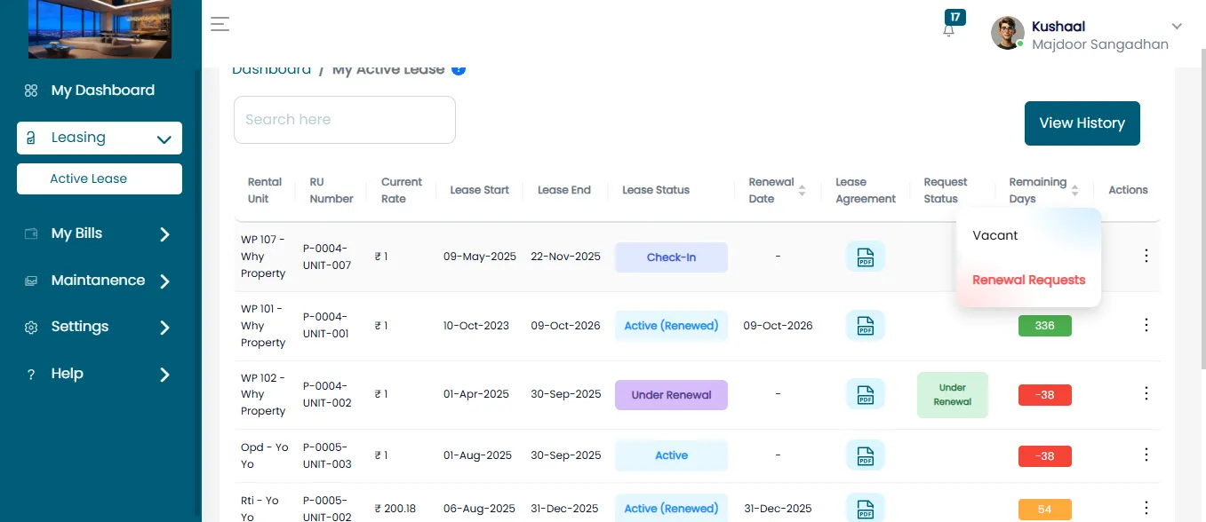Click the Settings gear icon
Image resolution: width=1206 pixels, height=522 pixels.
click(31, 328)
